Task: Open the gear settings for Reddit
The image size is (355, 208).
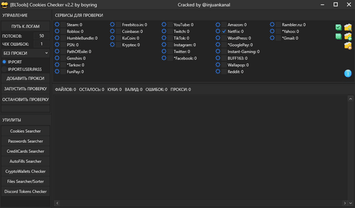Action: 218,72
